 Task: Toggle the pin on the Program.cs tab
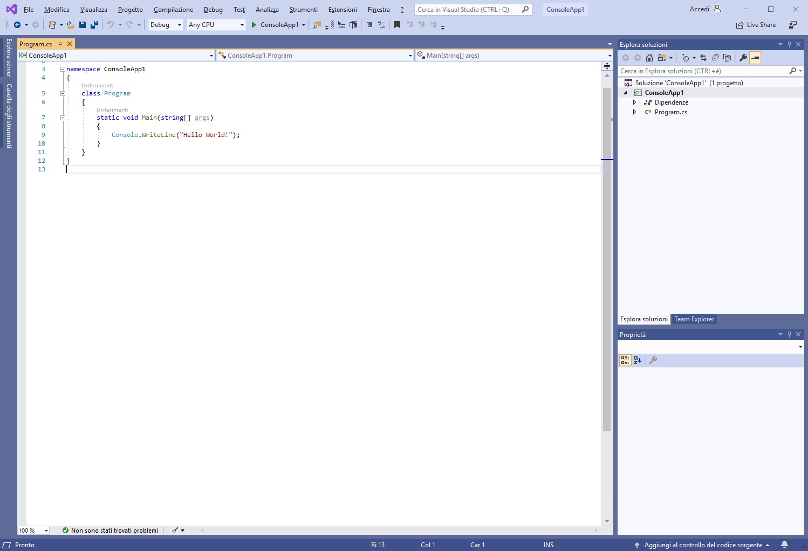(60, 44)
